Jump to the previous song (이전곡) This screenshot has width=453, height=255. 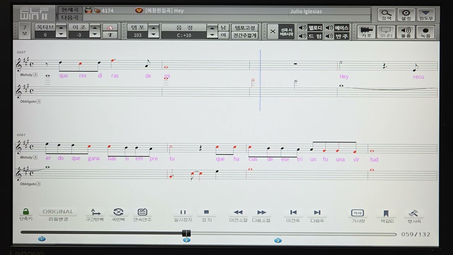click(293, 215)
